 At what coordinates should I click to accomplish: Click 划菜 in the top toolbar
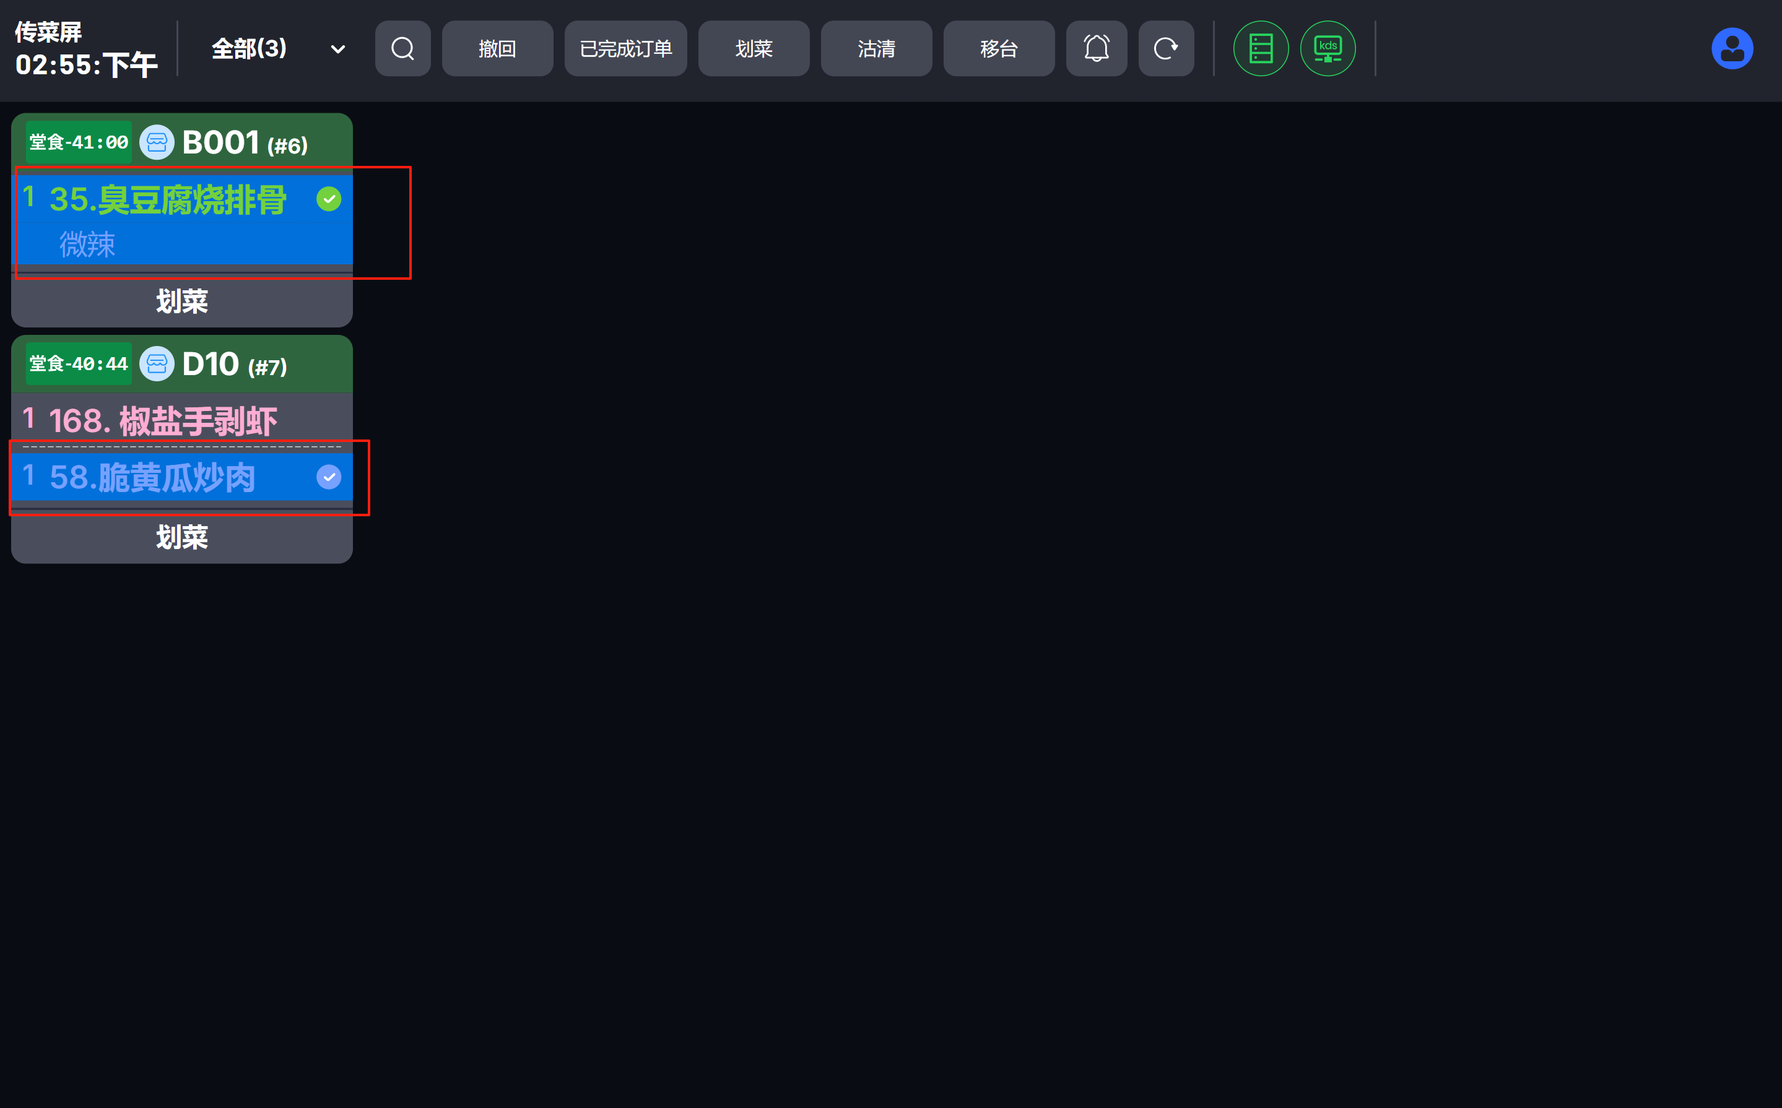tap(754, 48)
